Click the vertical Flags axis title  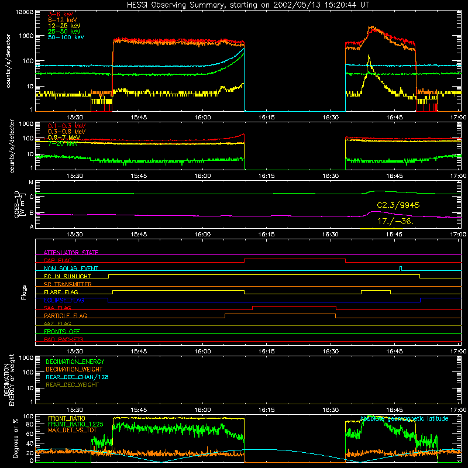[x=24, y=292]
